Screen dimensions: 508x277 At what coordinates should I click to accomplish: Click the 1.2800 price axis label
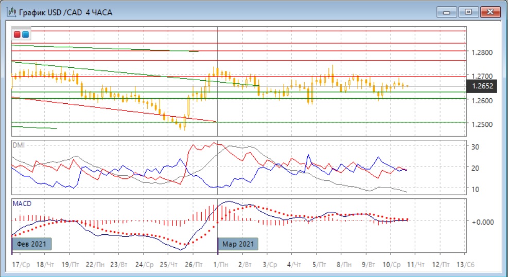pos(482,52)
